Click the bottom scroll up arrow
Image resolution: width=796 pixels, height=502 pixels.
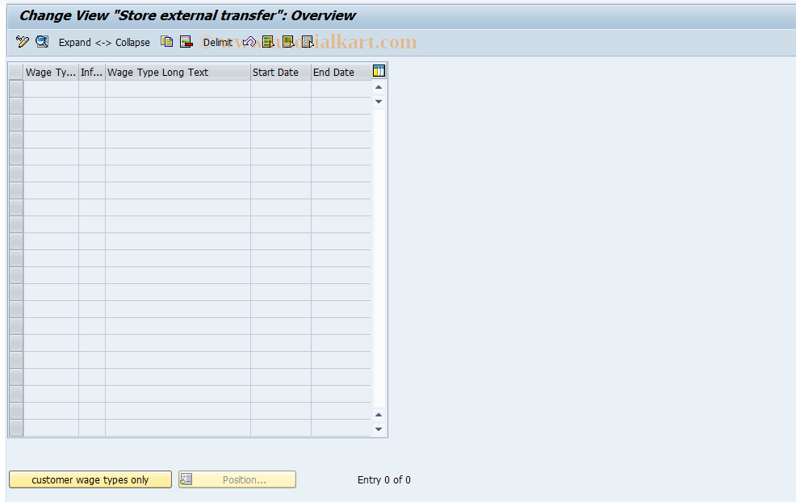tap(379, 415)
